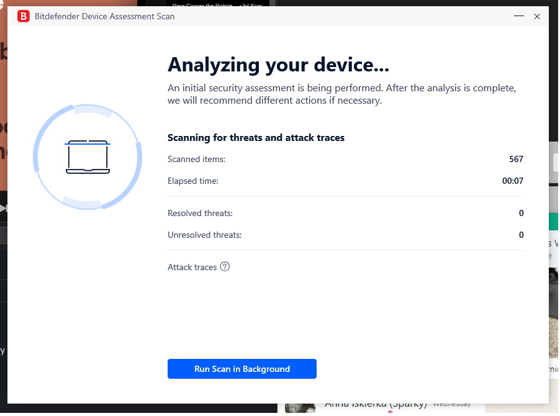Viewport: 560px width, 416px height.
Task: Click the Scanned items label
Action: (196, 160)
